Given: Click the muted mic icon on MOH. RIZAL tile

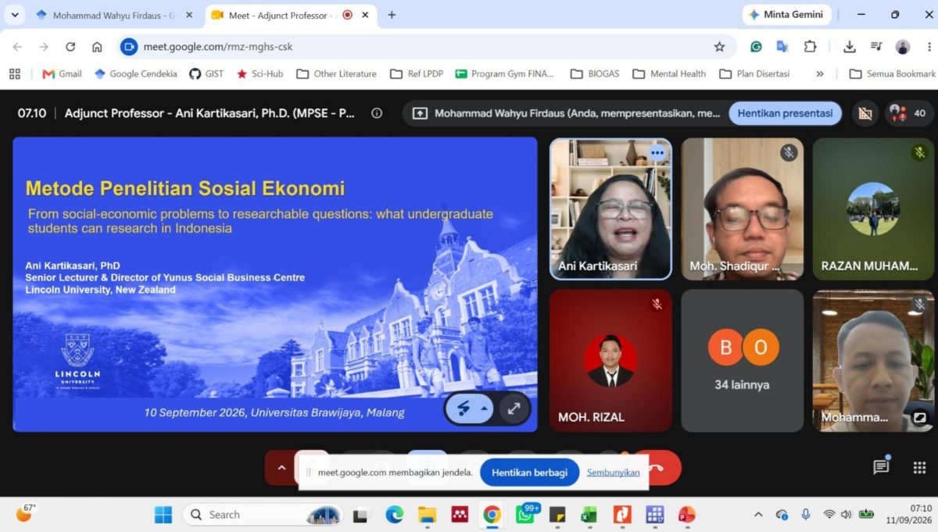Looking at the screenshot, I should coord(657,305).
